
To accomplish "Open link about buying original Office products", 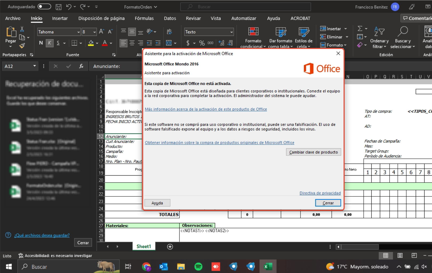I will click(219, 143).
